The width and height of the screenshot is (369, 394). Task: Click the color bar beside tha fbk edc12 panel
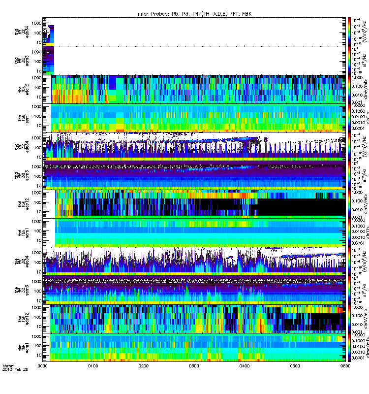point(349,89)
